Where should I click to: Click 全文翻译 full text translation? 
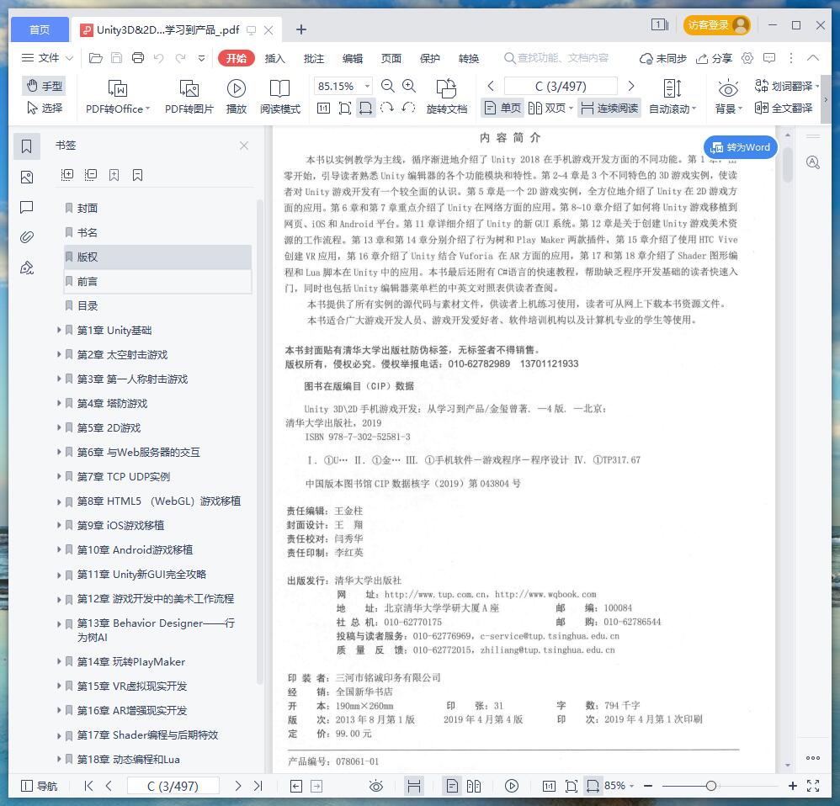pos(784,109)
